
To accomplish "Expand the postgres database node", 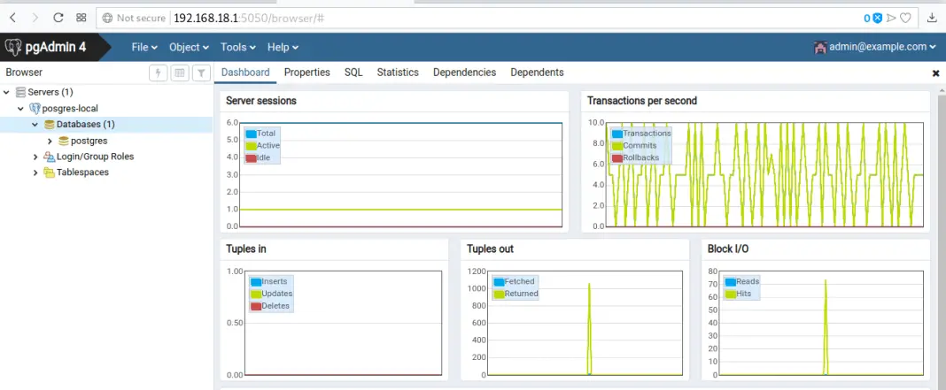I will click(50, 141).
